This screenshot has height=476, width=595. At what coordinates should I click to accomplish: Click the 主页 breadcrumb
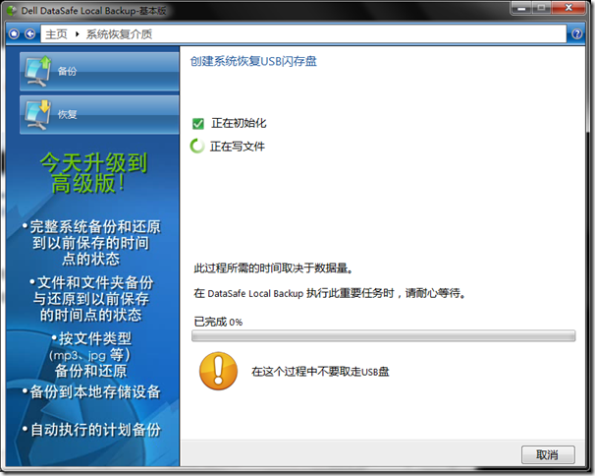point(56,34)
